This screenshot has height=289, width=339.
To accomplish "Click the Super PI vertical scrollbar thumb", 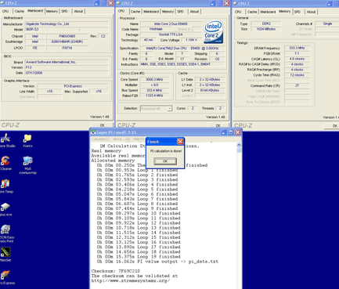I will pyautogui.click(x=239, y=150).
